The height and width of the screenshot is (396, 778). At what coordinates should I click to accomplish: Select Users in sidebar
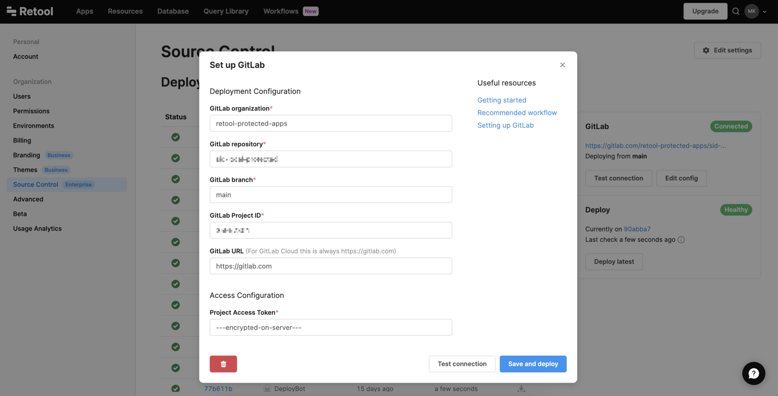point(22,96)
